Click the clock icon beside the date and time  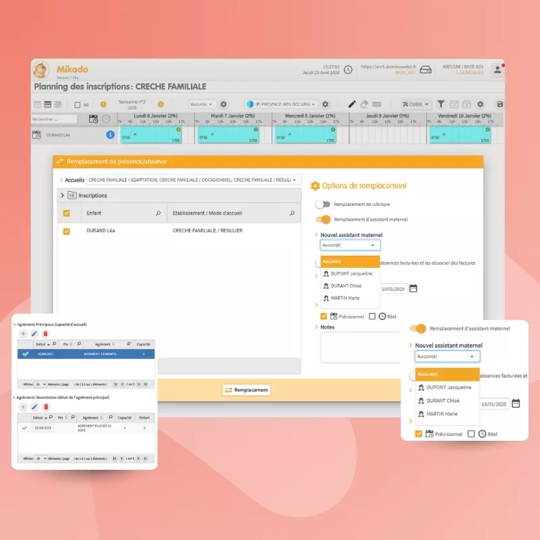click(x=348, y=70)
